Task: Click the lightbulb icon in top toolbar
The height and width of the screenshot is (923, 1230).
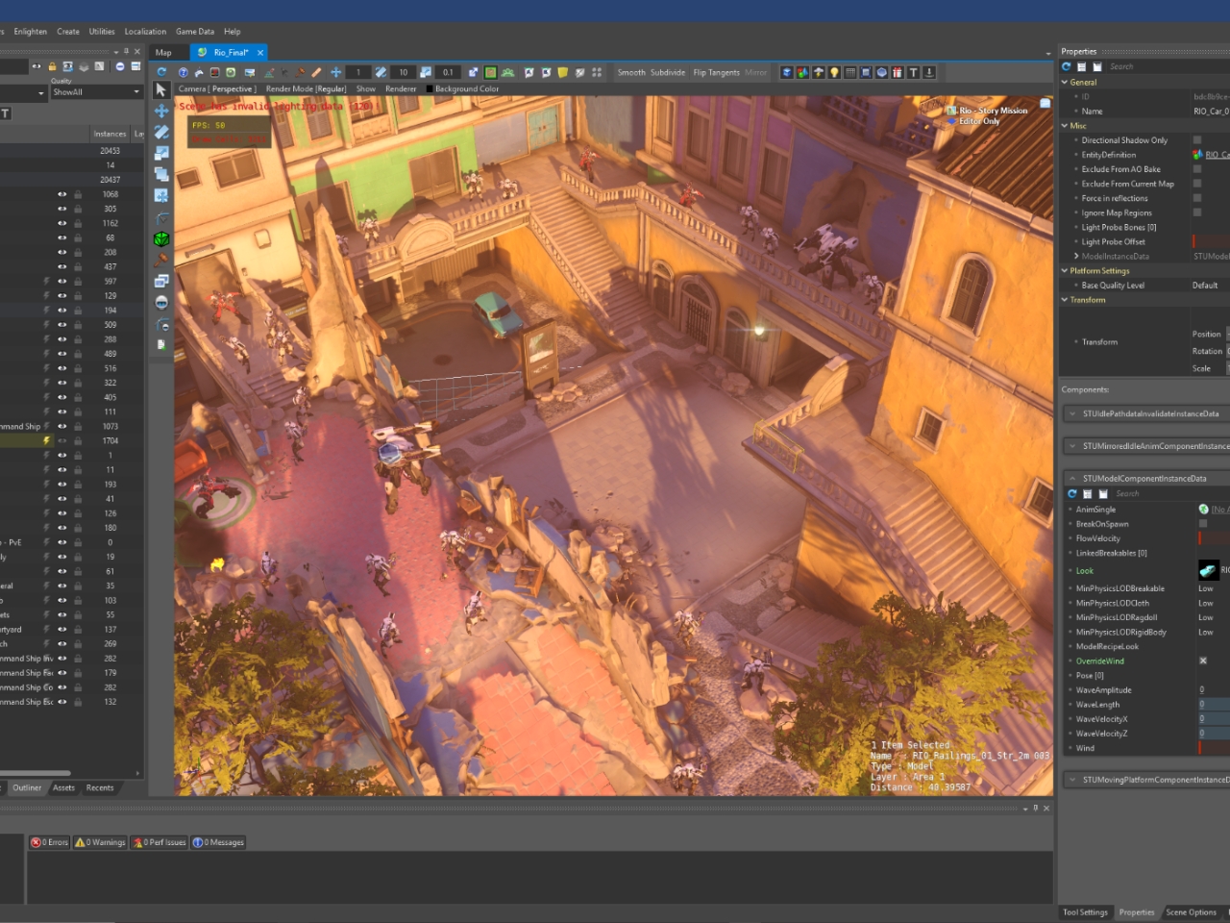Action: (x=834, y=72)
